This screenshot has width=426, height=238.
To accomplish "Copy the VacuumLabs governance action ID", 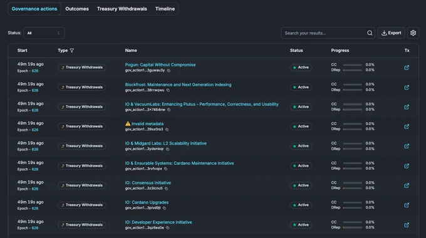I will (169, 110).
